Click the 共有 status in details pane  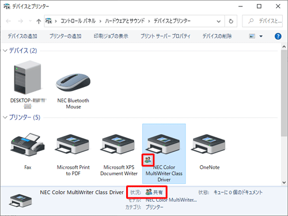coord(154,192)
